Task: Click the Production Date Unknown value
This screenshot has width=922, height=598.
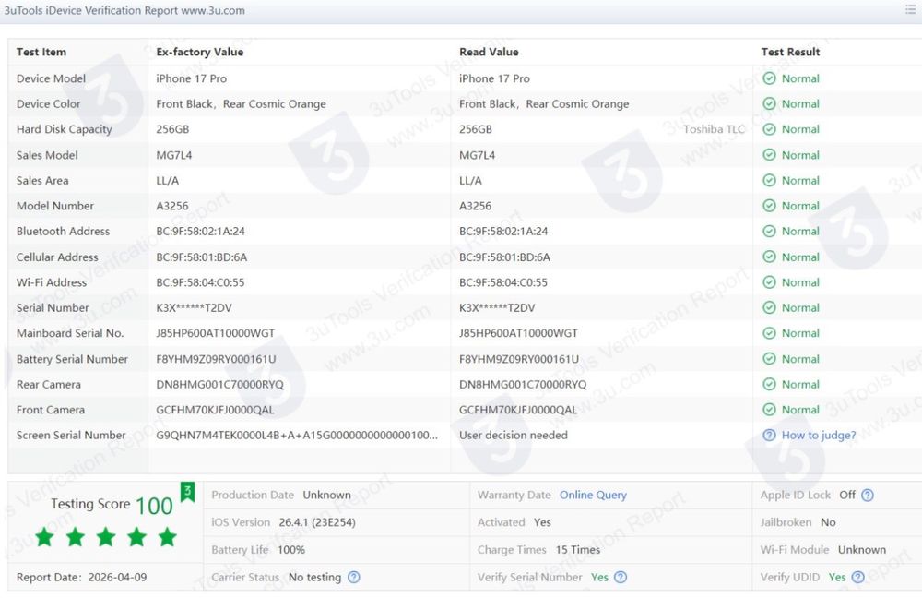Action: point(327,495)
